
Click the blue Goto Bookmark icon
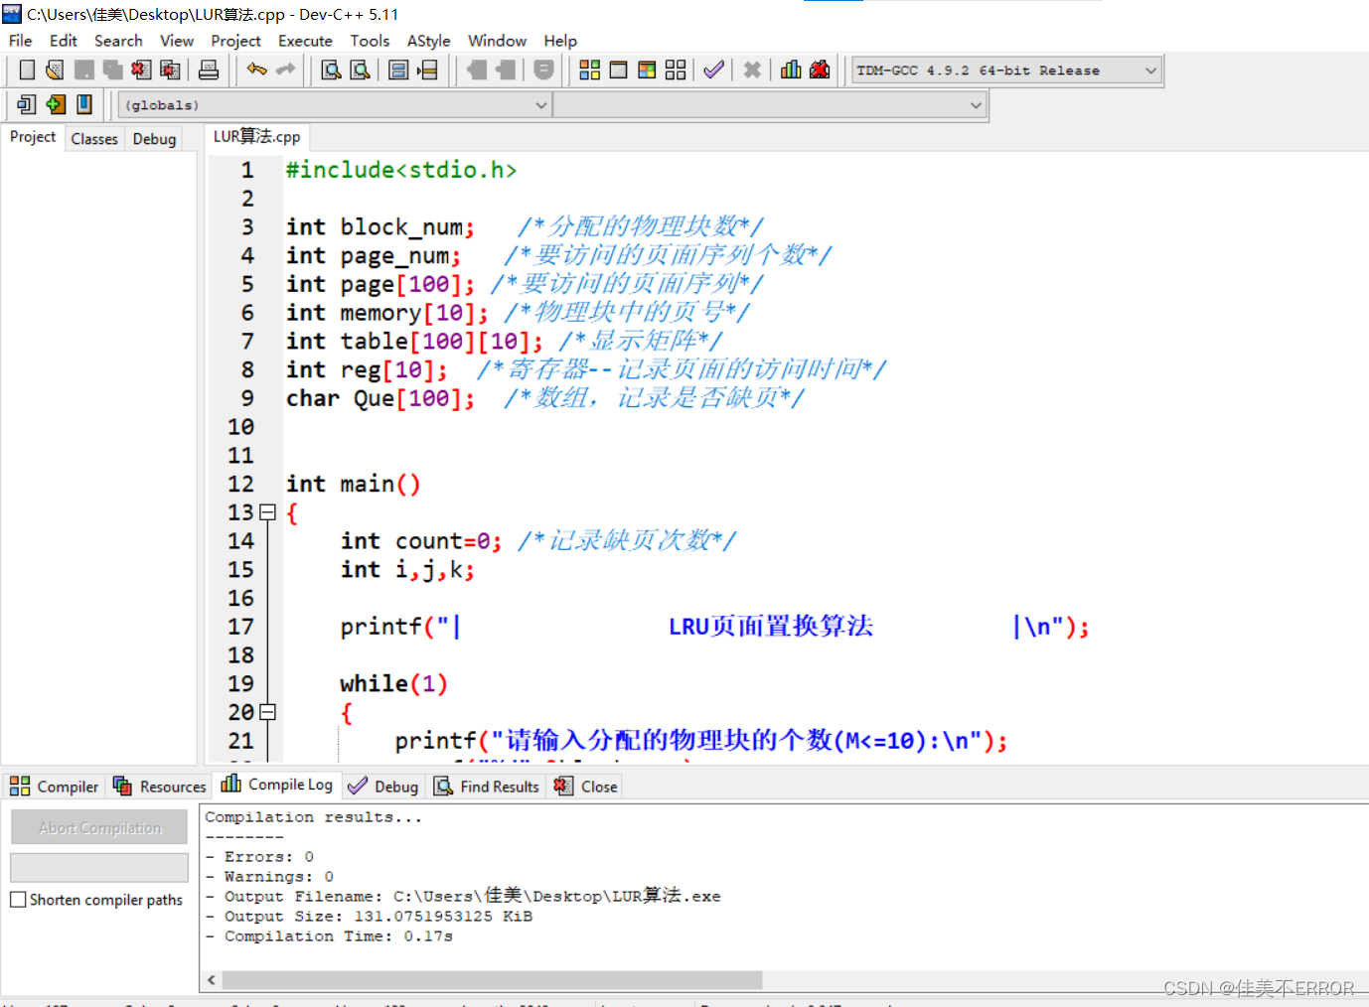84,103
